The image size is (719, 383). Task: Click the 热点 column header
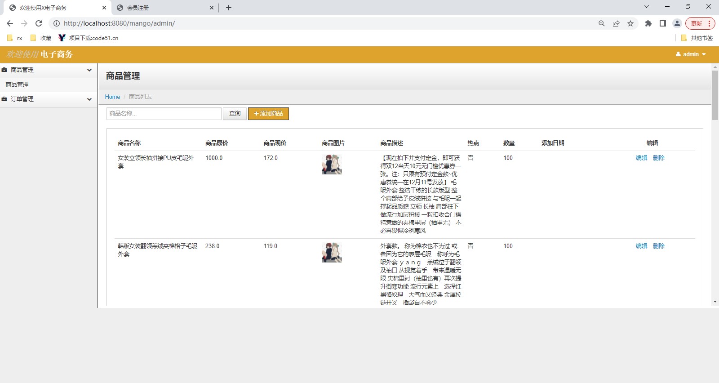click(x=473, y=143)
